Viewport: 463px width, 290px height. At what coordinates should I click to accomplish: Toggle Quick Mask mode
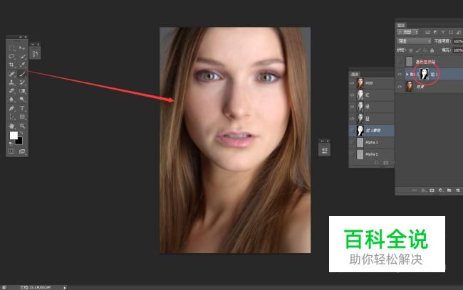[x=11, y=151]
